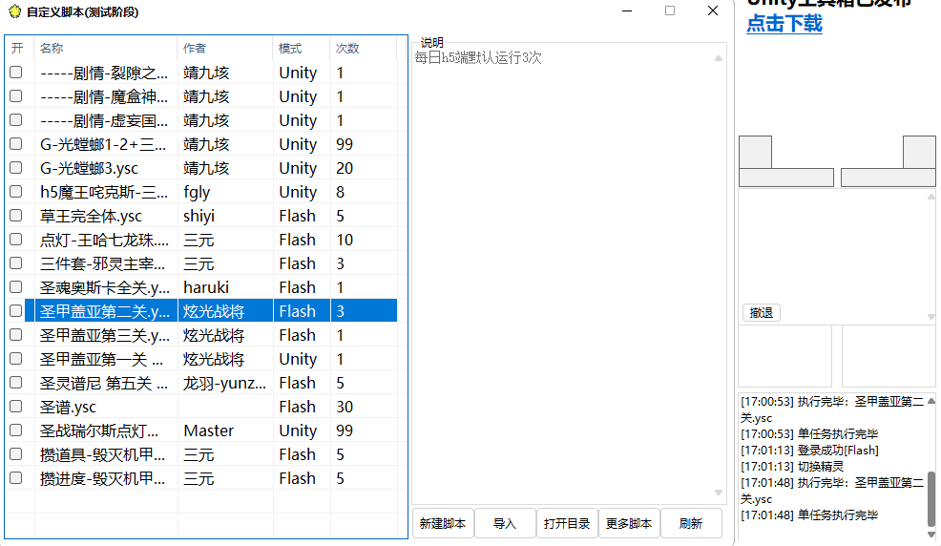
Task: Enable checkbox for 剧情-魔盒神 script
Action: (x=16, y=96)
